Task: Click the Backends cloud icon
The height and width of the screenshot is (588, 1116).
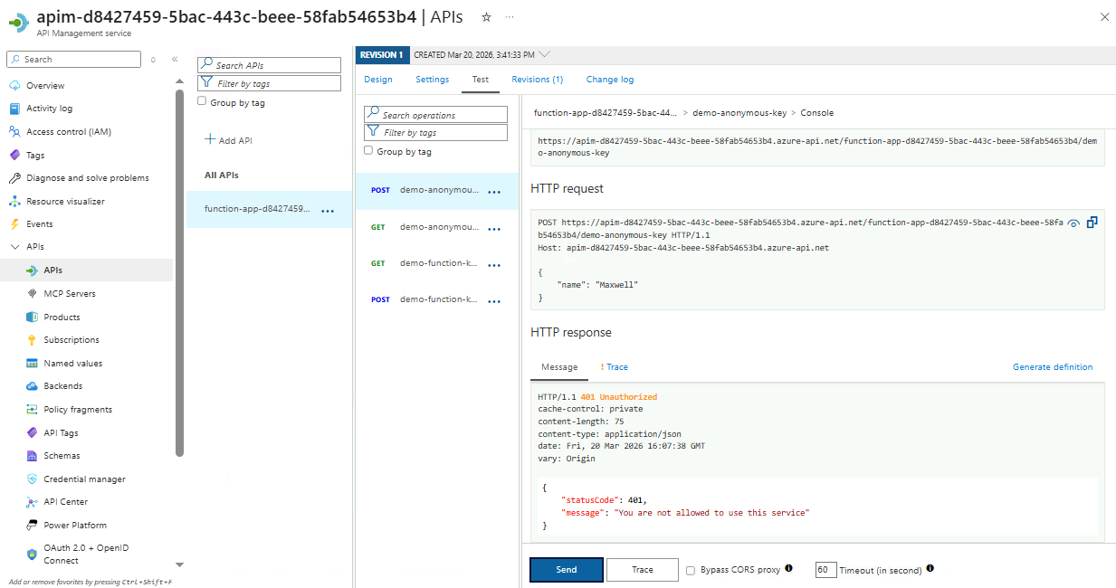Action: pos(32,386)
